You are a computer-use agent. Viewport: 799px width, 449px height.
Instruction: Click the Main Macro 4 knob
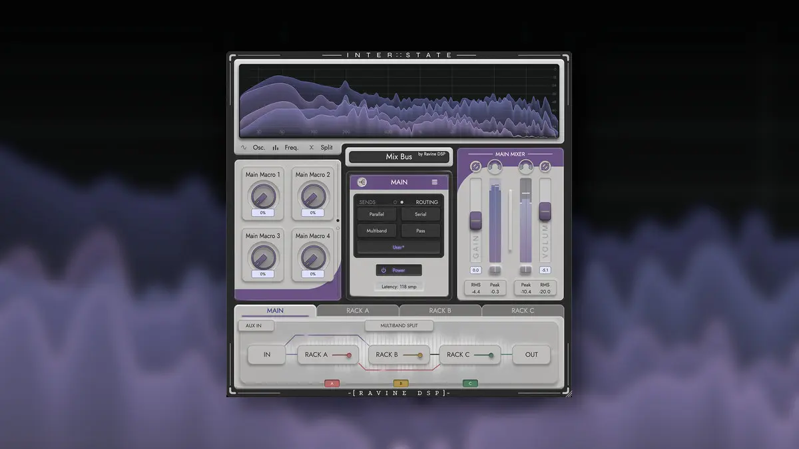point(313,257)
